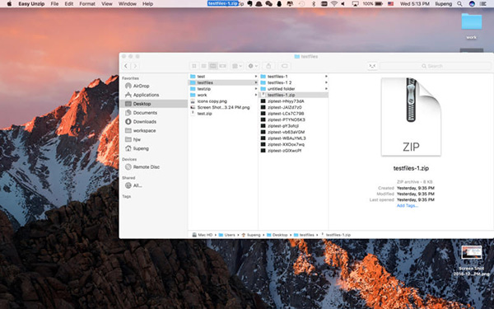Switch to cover flow view
Screen dimensions: 494x309
[x=223, y=66]
